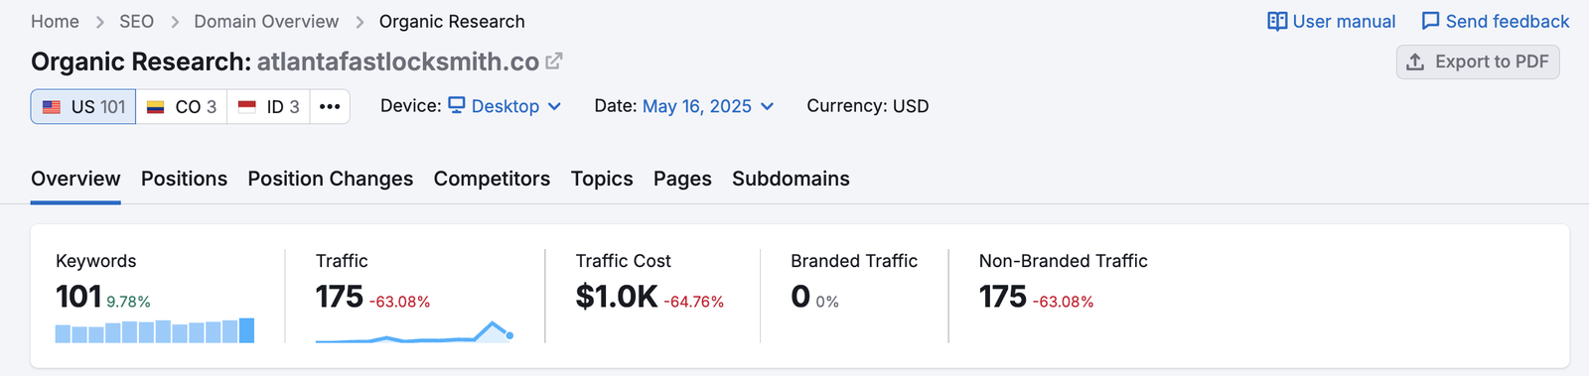Click the SEO breadcrumb link
Image resolution: width=1589 pixels, height=376 pixels.
[x=136, y=22]
